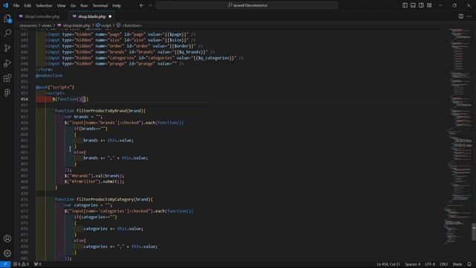Click the resources breadcrumb segment
The height and width of the screenshot is (268, 476).
point(28,25)
